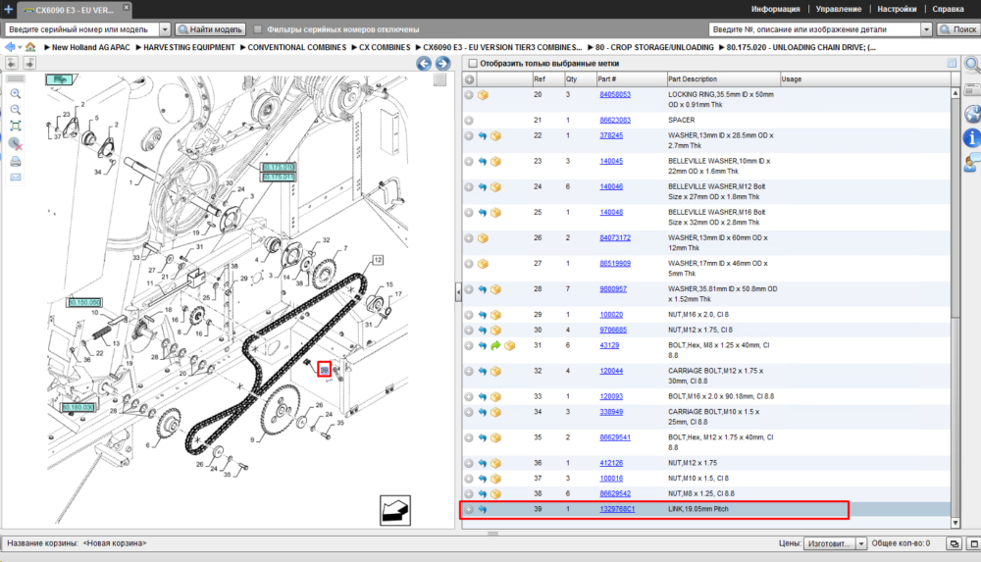
Task: Open the globe information icon in sidebar
Action: coord(972,114)
